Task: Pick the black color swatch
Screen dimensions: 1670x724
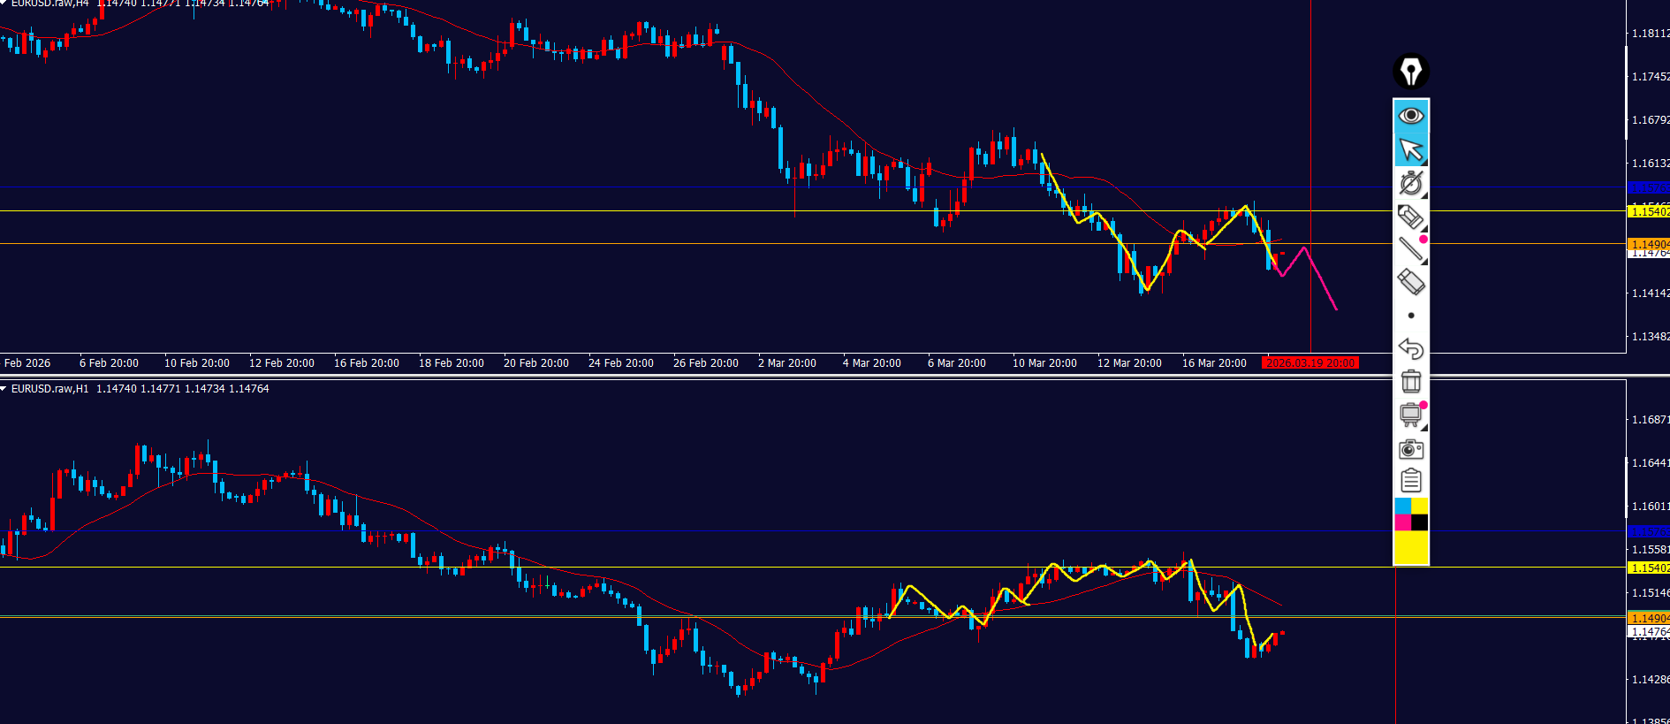Action: (x=1420, y=522)
